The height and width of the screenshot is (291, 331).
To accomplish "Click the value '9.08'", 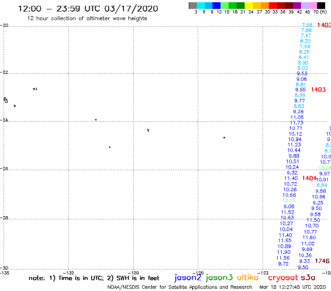I will click(289, 206).
